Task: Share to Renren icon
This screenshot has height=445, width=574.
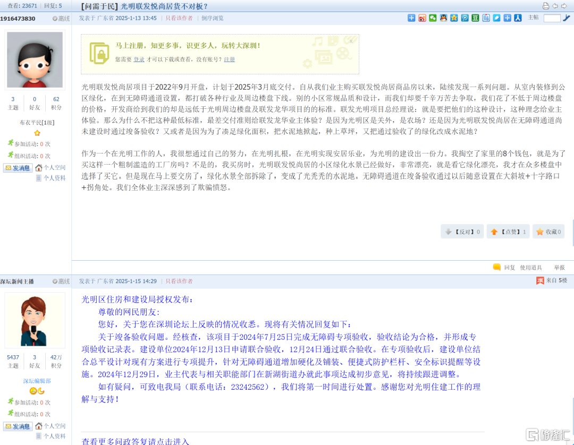Action: [518, 18]
